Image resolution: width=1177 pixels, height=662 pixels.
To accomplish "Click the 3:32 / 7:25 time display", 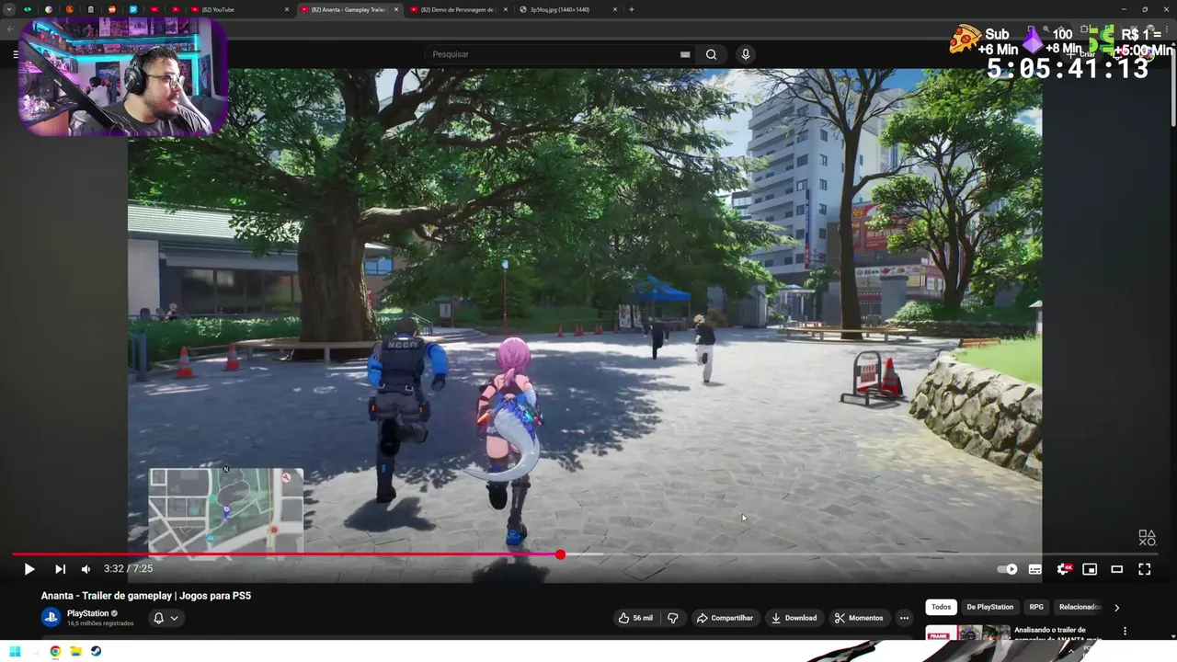I will coord(128,569).
